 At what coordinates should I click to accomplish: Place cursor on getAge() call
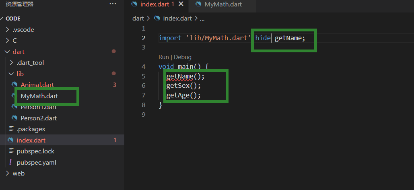183,95
